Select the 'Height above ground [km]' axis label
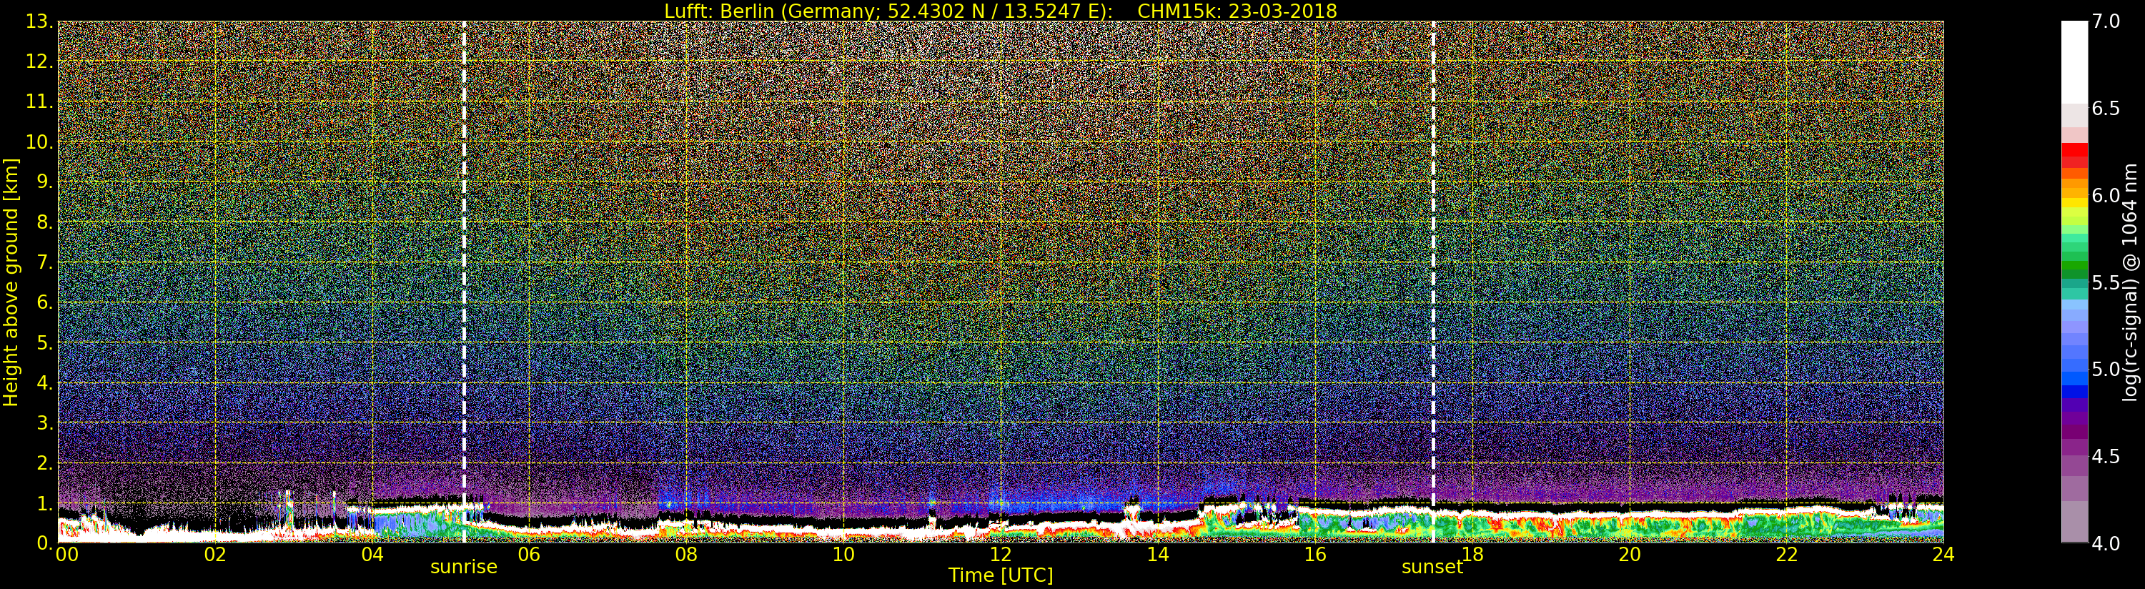Viewport: 2145px width, 589px height. click(11, 282)
